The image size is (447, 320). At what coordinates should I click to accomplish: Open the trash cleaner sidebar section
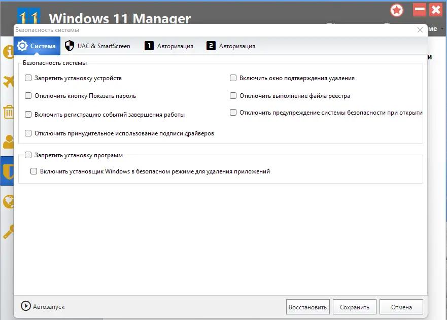[x=8, y=112]
